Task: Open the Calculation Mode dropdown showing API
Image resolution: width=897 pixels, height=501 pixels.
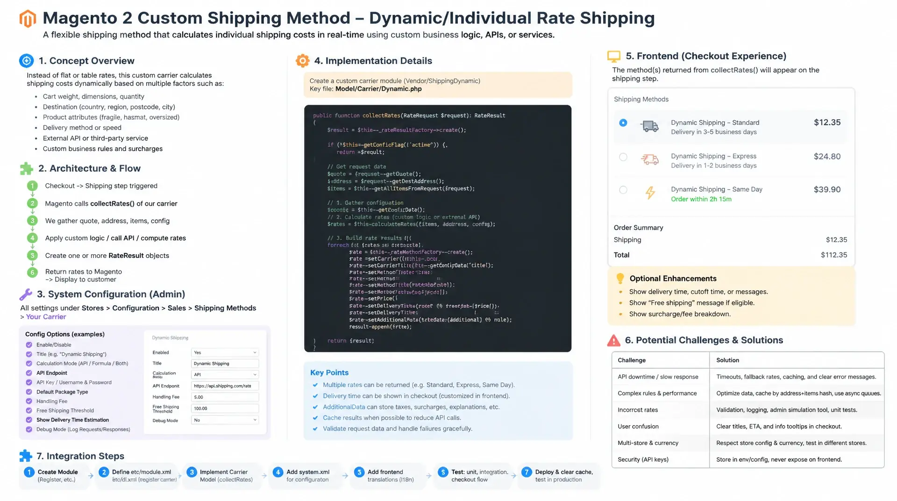Action: (x=225, y=375)
